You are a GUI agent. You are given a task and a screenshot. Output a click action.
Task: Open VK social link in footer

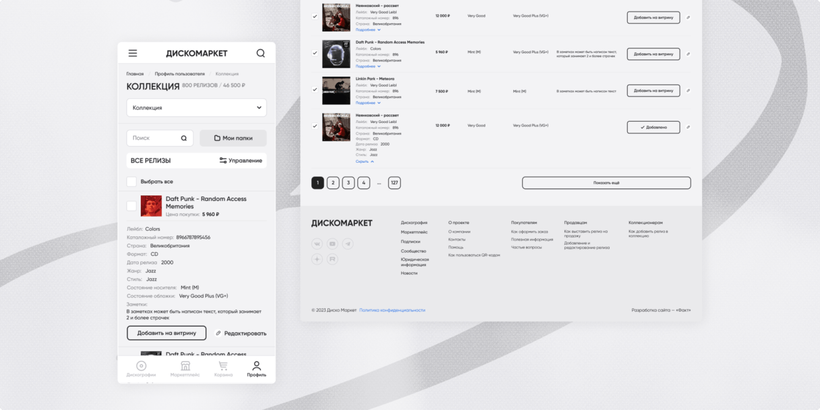(x=317, y=244)
